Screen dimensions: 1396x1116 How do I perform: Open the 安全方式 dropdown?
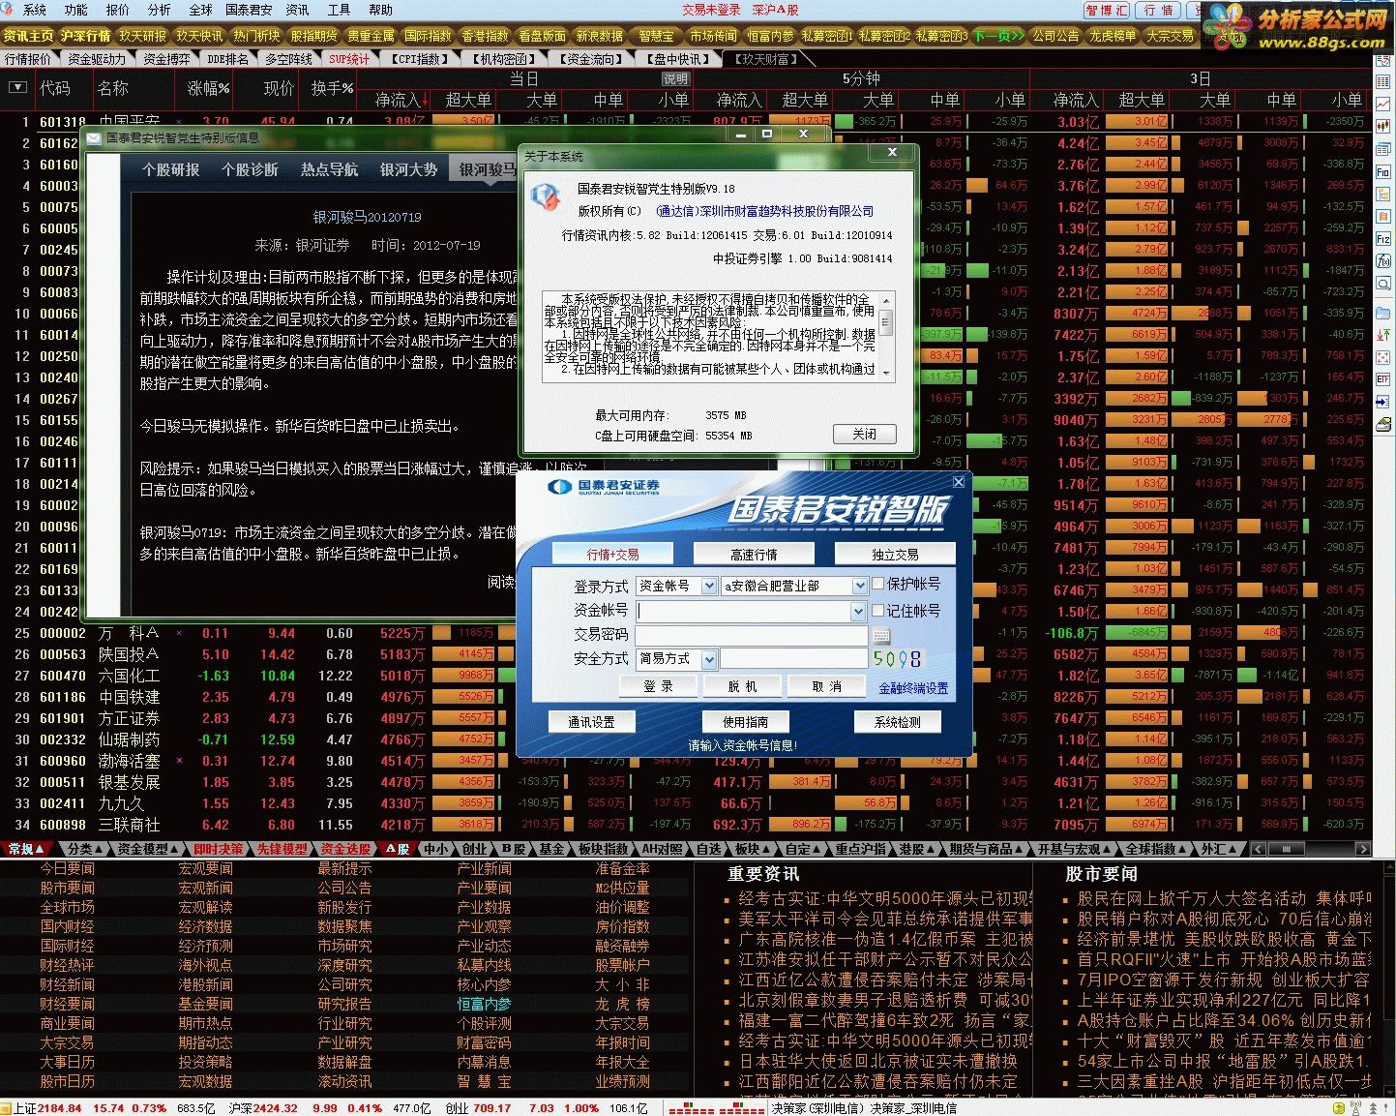click(709, 659)
